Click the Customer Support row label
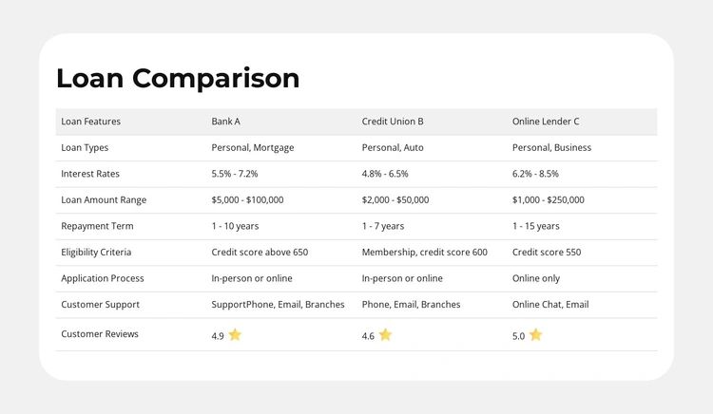 pyautogui.click(x=100, y=305)
